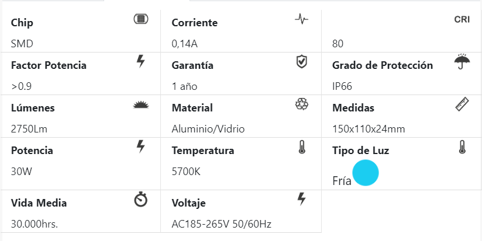Click the ruler icon beside Medidas
The image size is (482, 241).
pos(462,104)
